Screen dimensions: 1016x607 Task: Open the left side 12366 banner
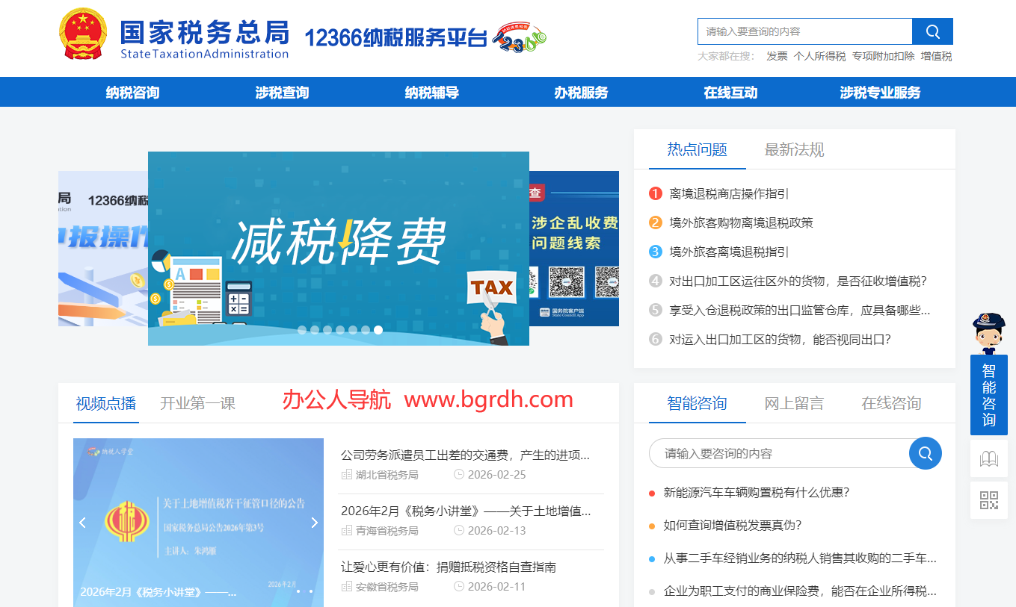(x=103, y=249)
